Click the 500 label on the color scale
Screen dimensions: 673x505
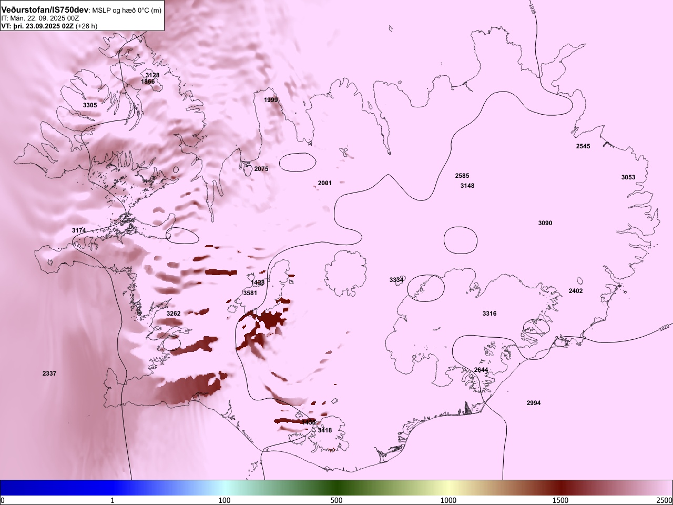336,500
